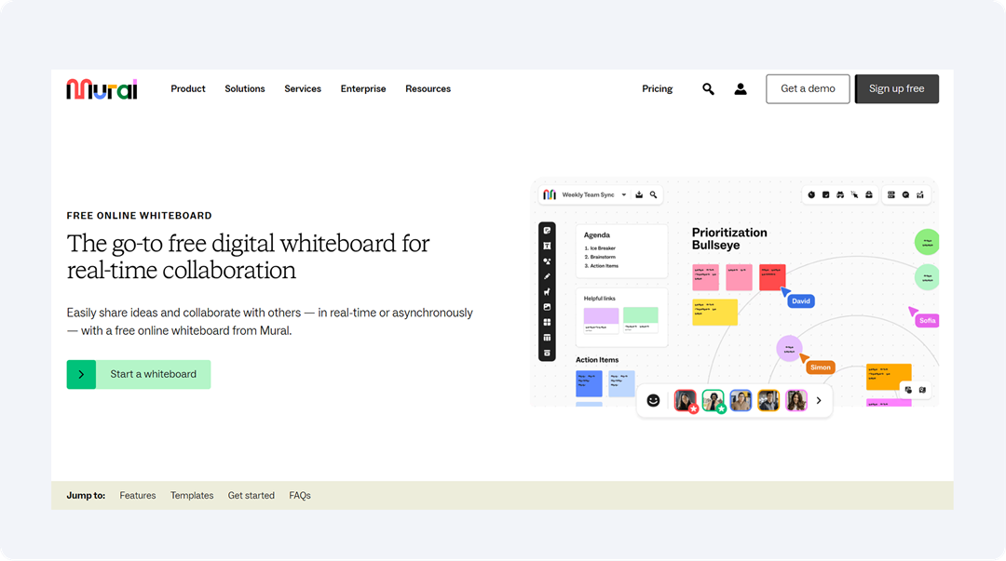This screenshot has height=561, width=1006.
Task: Open the Product menu
Action: (188, 89)
